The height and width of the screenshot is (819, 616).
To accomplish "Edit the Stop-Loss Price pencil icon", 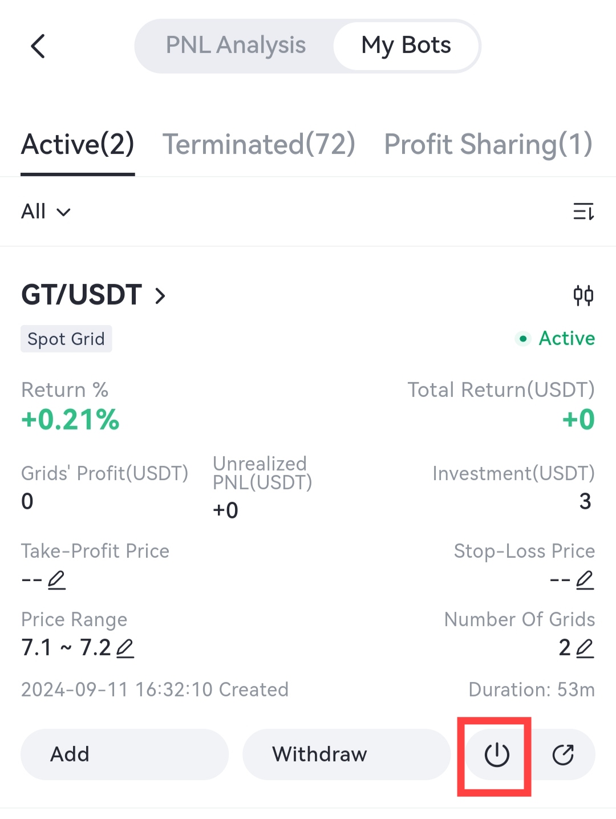I will pos(585,580).
